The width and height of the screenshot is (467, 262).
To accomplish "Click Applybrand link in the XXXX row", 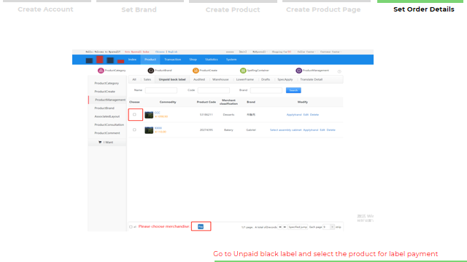I will click(x=311, y=130).
